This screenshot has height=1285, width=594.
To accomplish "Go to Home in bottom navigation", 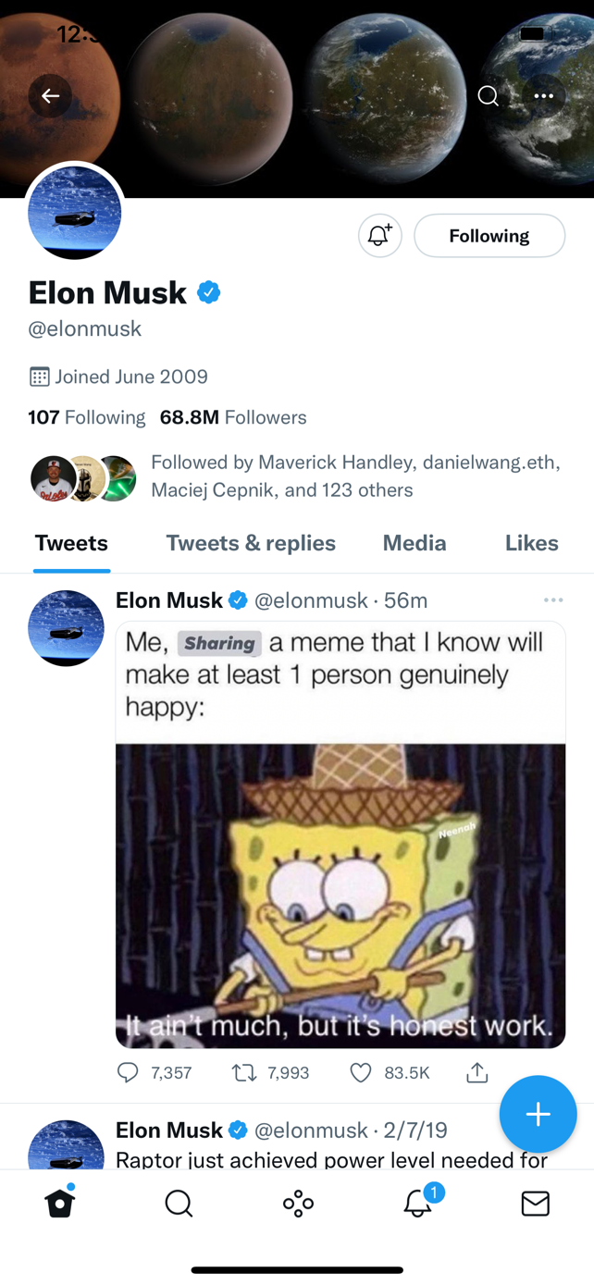I will point(60,1203).
